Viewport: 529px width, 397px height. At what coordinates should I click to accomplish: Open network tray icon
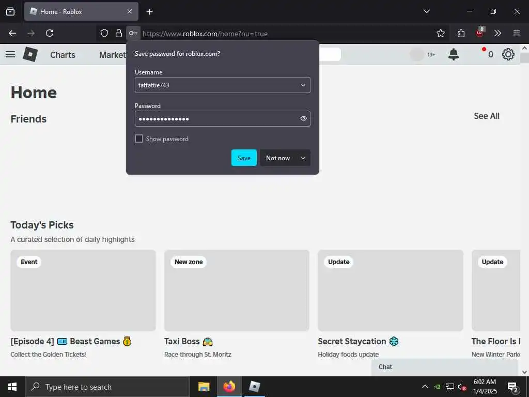coord(450,387)
